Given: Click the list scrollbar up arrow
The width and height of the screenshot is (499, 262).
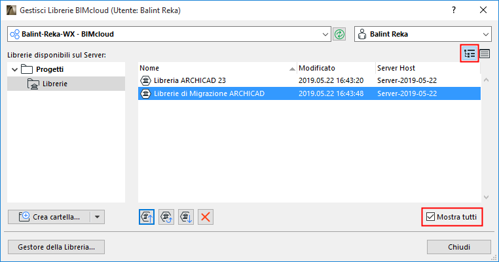Looking at the screenshot, I should pos(487,80).
